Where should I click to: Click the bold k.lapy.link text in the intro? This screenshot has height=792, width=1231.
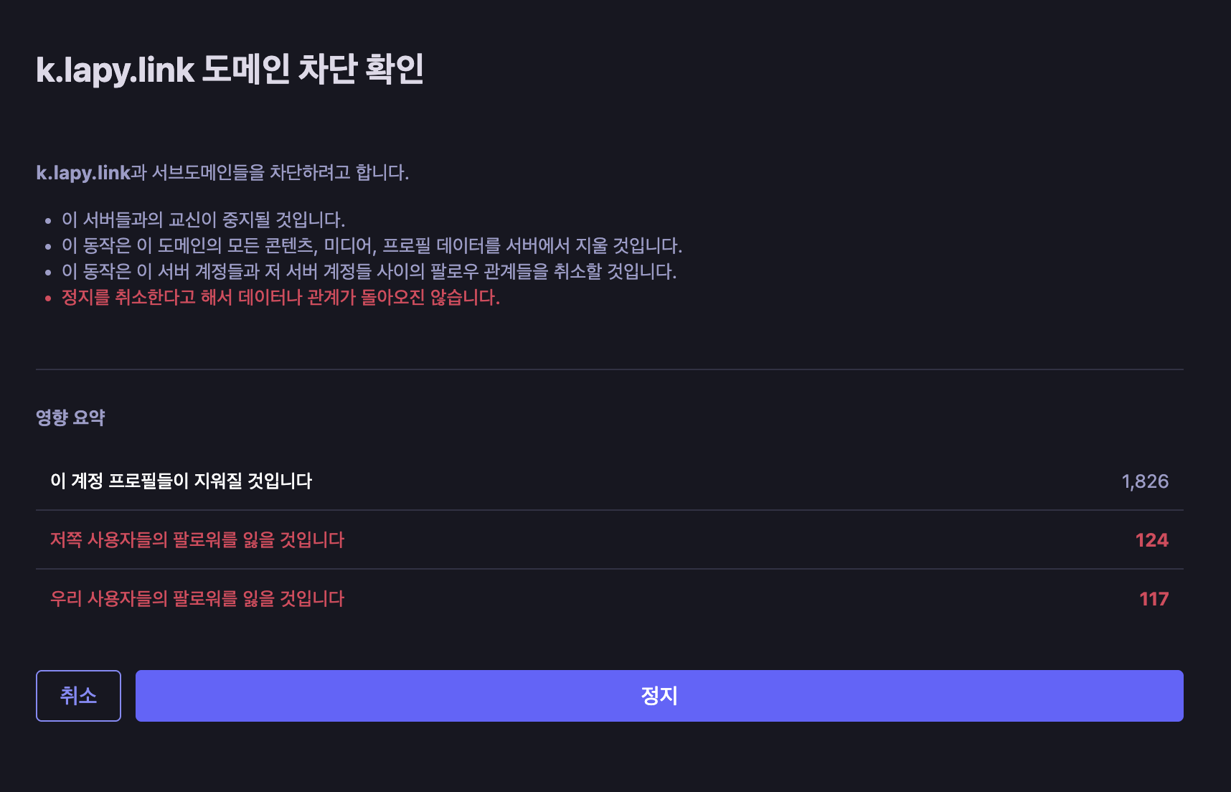click(83, 173)
